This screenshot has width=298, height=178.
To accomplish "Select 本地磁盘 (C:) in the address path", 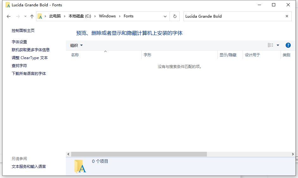I will [80, 16].
